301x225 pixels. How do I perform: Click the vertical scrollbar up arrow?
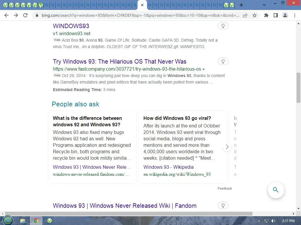coord(299,23)
